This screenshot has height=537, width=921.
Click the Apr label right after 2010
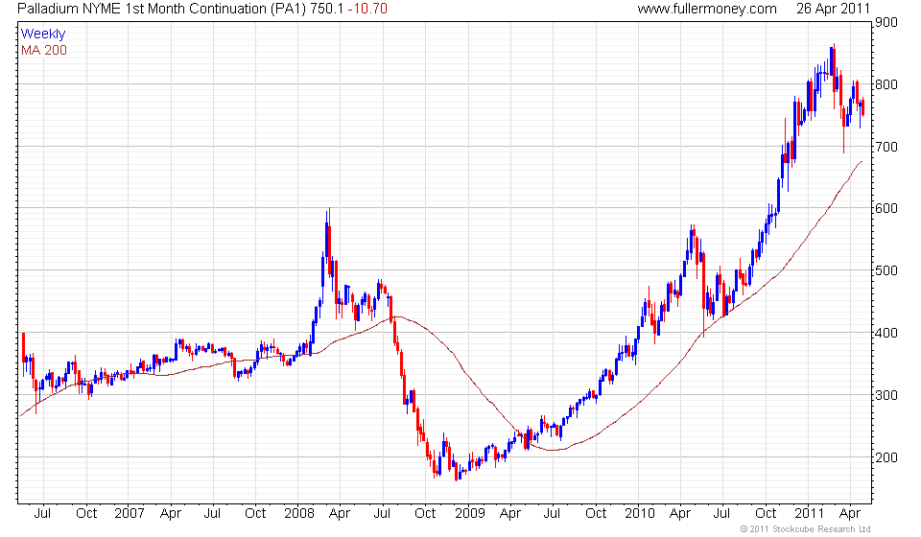680,514
